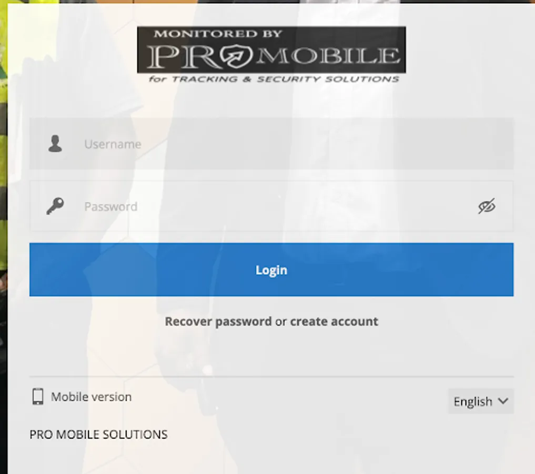Toggle password visibility with the crossed-eye icon
Viewport: 535px width, 474px height.
point(487,206)
